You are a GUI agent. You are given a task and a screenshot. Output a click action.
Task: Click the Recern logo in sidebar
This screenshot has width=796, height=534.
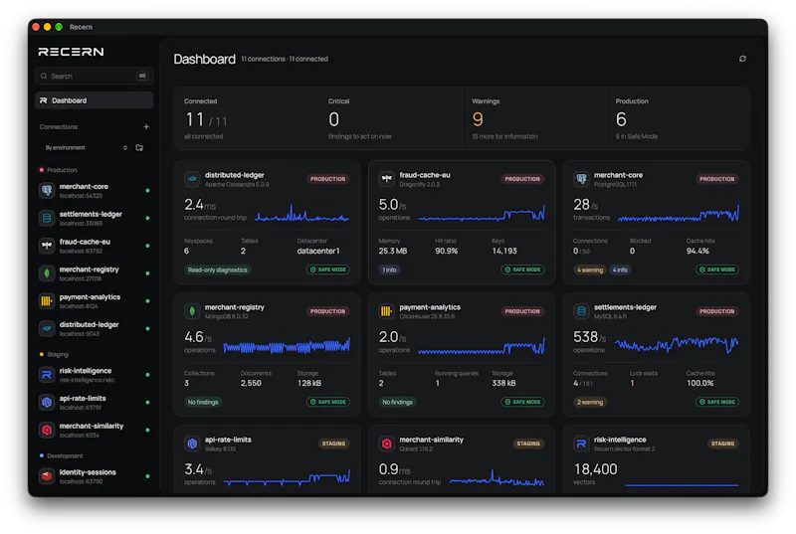point(71,52)
